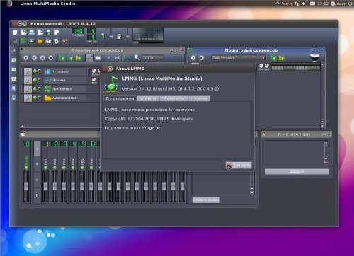354x256 pixels.
Task: Click the magnifier zoom icon
Action: [137, 57]
